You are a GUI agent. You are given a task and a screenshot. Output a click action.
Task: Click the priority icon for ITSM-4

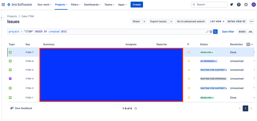pyautogui.click(x=189, y=79)
